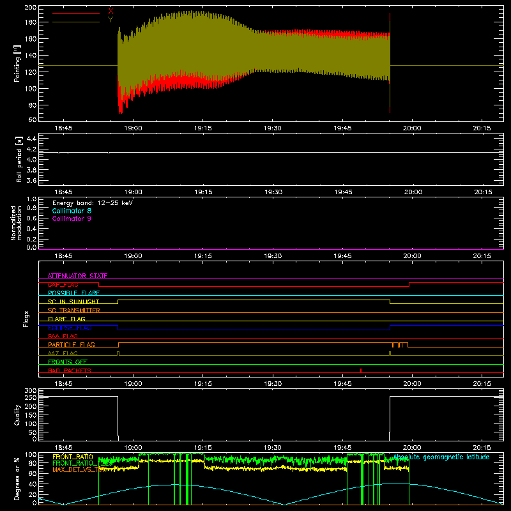Select the 'Y' legend label
This screenshot has width=511, height=511.
[x=111, y=20]
